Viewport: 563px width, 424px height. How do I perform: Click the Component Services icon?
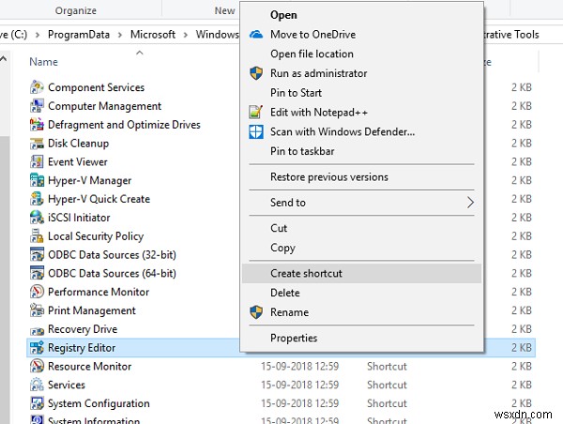click(37, 87)
